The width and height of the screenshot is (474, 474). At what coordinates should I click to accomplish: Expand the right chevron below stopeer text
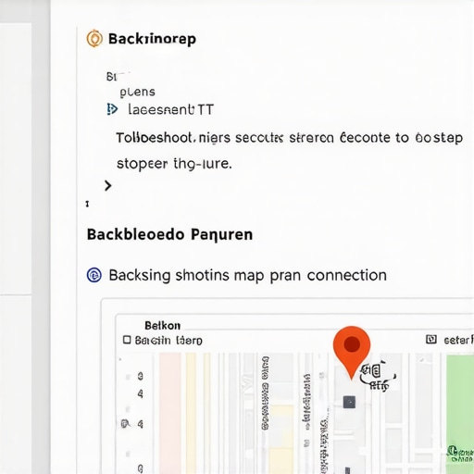coord(107,186)
